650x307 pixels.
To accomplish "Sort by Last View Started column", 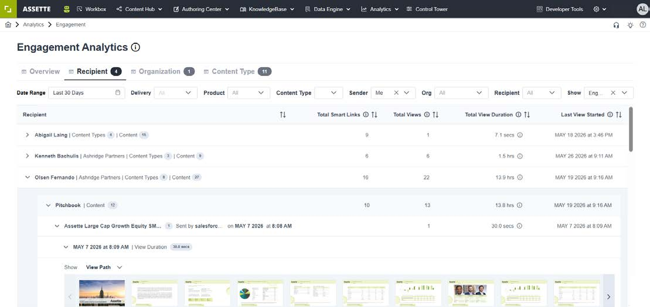I will pyautogui.click(x=618, y=115).
